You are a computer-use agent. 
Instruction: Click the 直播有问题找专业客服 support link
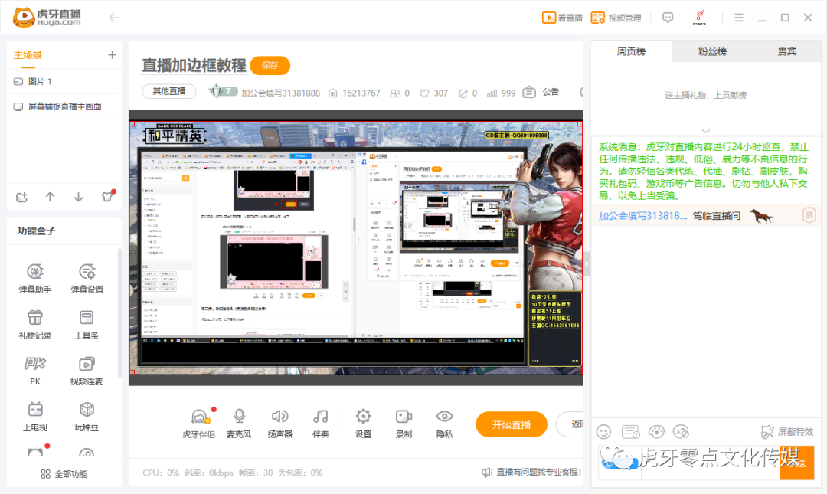tap(531, 473)
